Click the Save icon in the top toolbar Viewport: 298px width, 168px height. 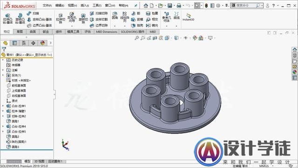[169, 6]
